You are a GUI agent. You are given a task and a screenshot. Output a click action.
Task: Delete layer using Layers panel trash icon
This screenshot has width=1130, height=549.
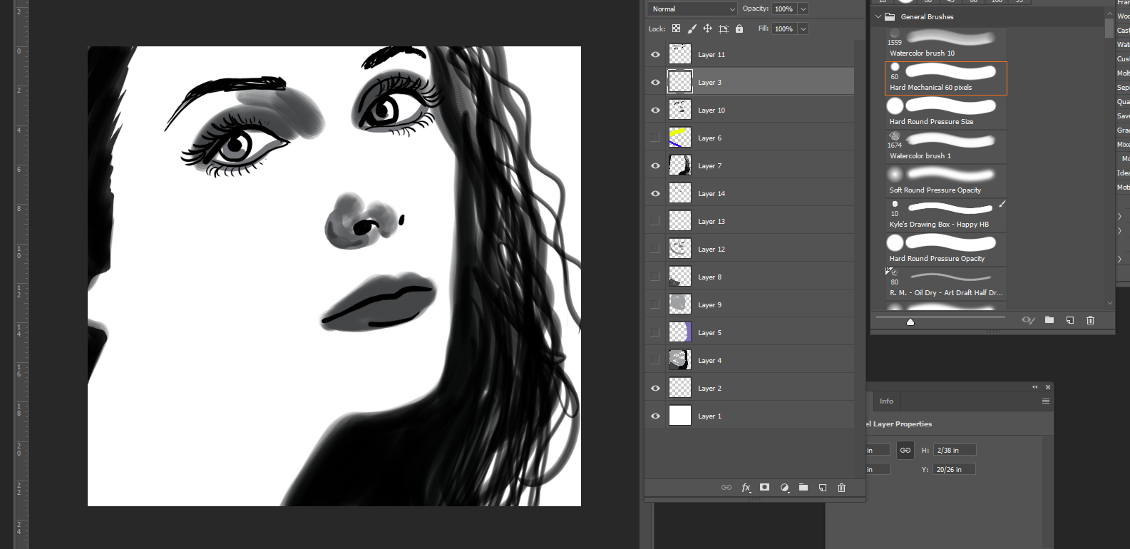coord(841,488)
